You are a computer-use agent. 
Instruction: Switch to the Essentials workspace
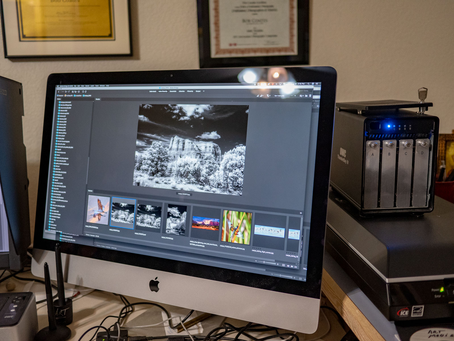click(x=173, y=92)
